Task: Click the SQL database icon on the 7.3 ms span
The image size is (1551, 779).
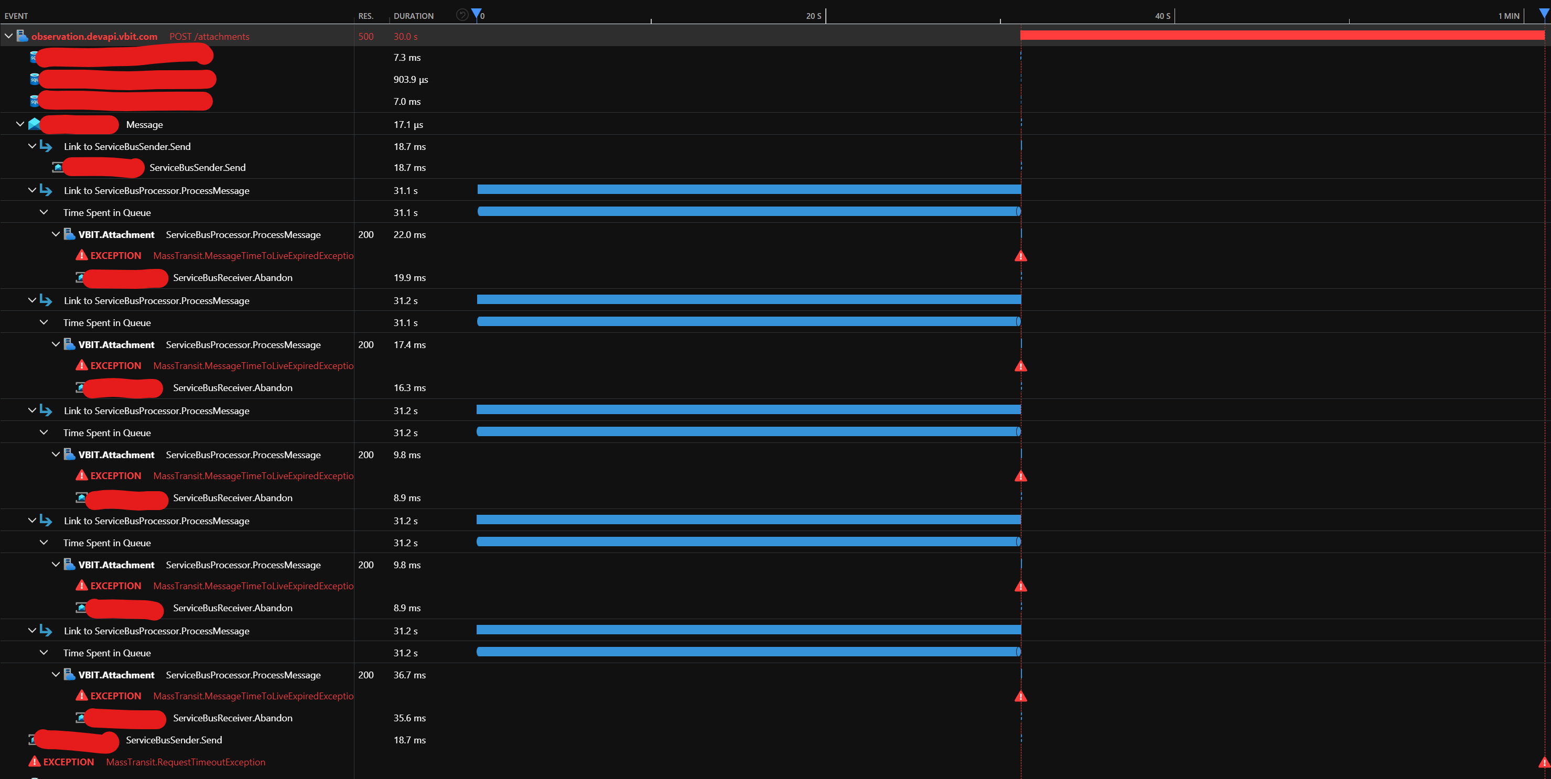Action: point(33,57)
